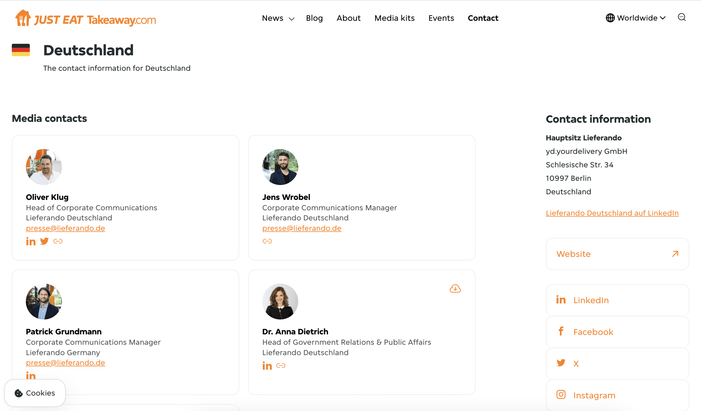Expand the News menu chevron
Screen dimensions: 701x411
[292, 19]
